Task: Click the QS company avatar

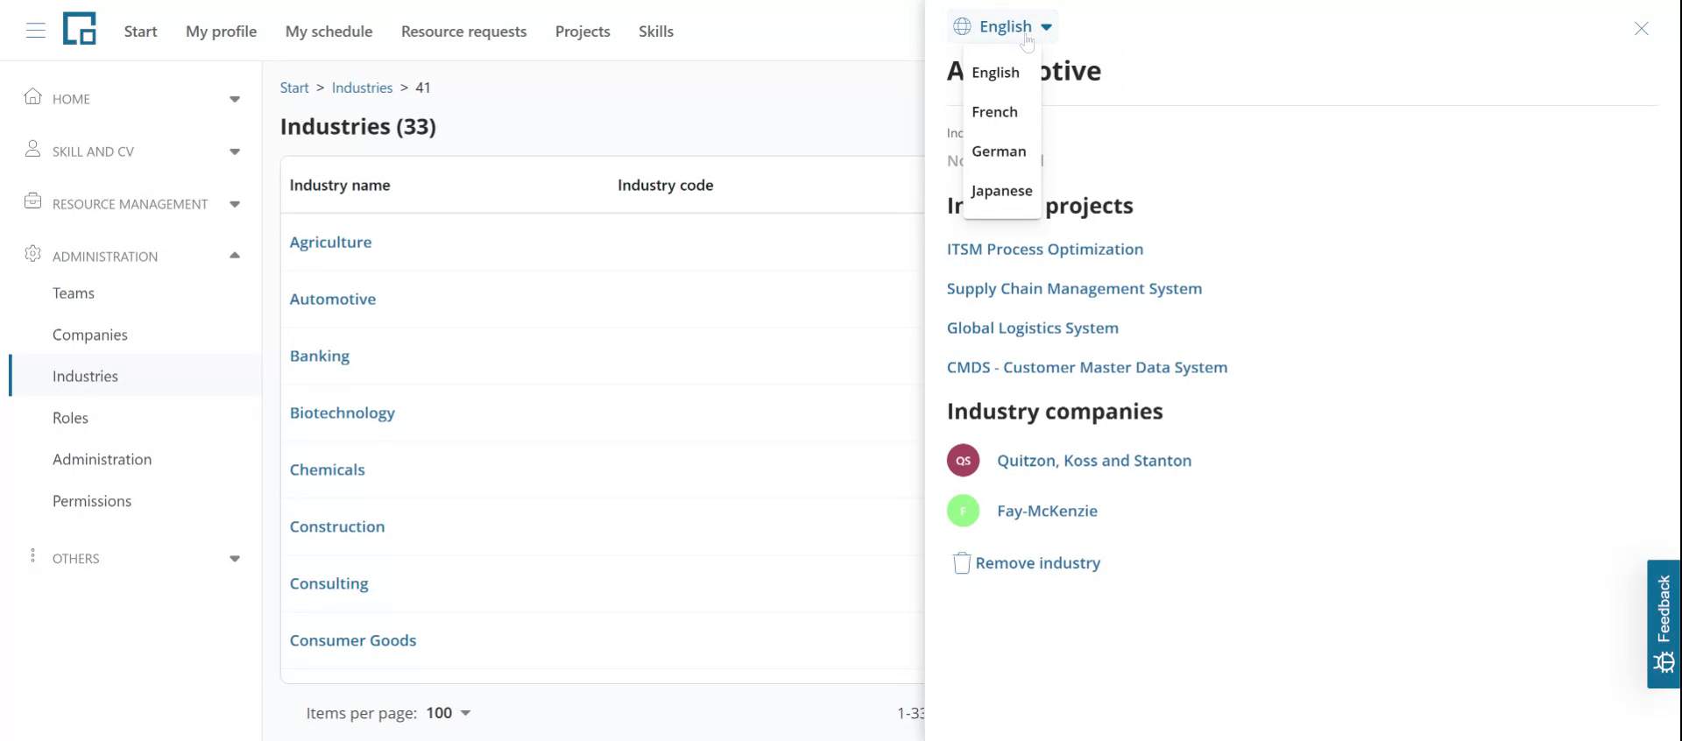Action: click(963, 460)
